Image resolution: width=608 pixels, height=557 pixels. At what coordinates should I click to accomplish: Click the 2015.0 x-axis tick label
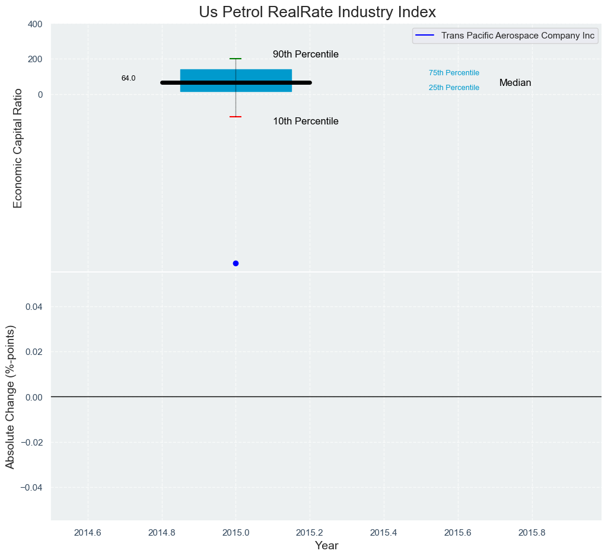click(x=235, y=532)
